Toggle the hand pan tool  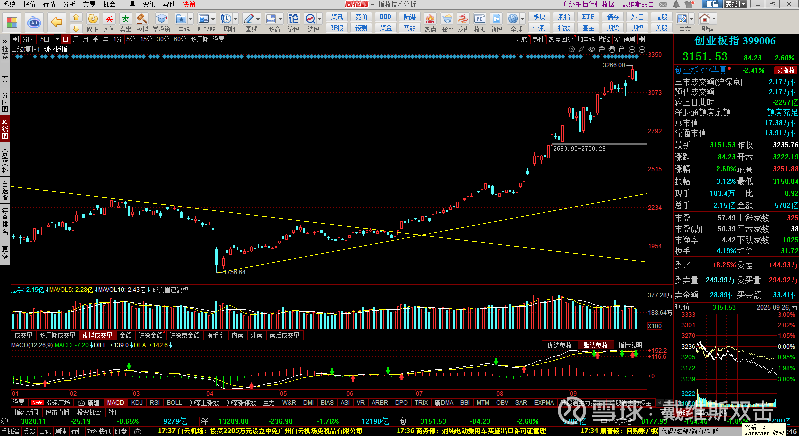612,49
